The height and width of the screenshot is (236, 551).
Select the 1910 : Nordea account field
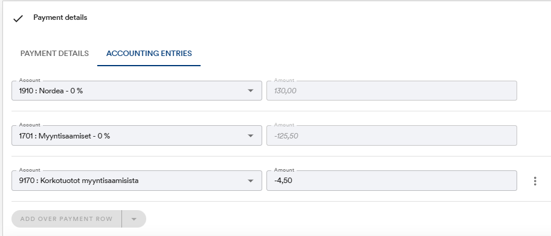click(137, 91)
